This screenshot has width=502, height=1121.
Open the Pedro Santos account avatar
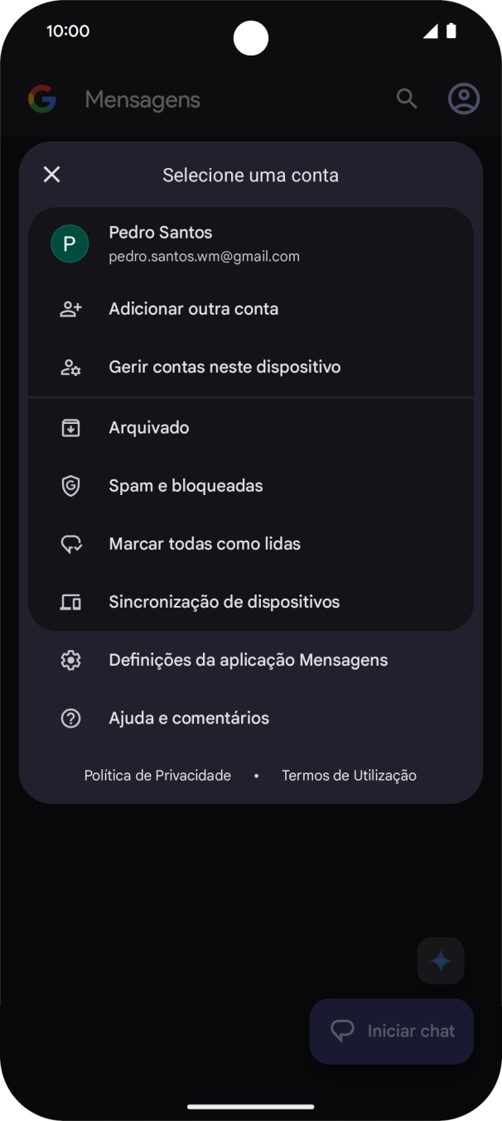pyautogui.click(x=70, y=243)
